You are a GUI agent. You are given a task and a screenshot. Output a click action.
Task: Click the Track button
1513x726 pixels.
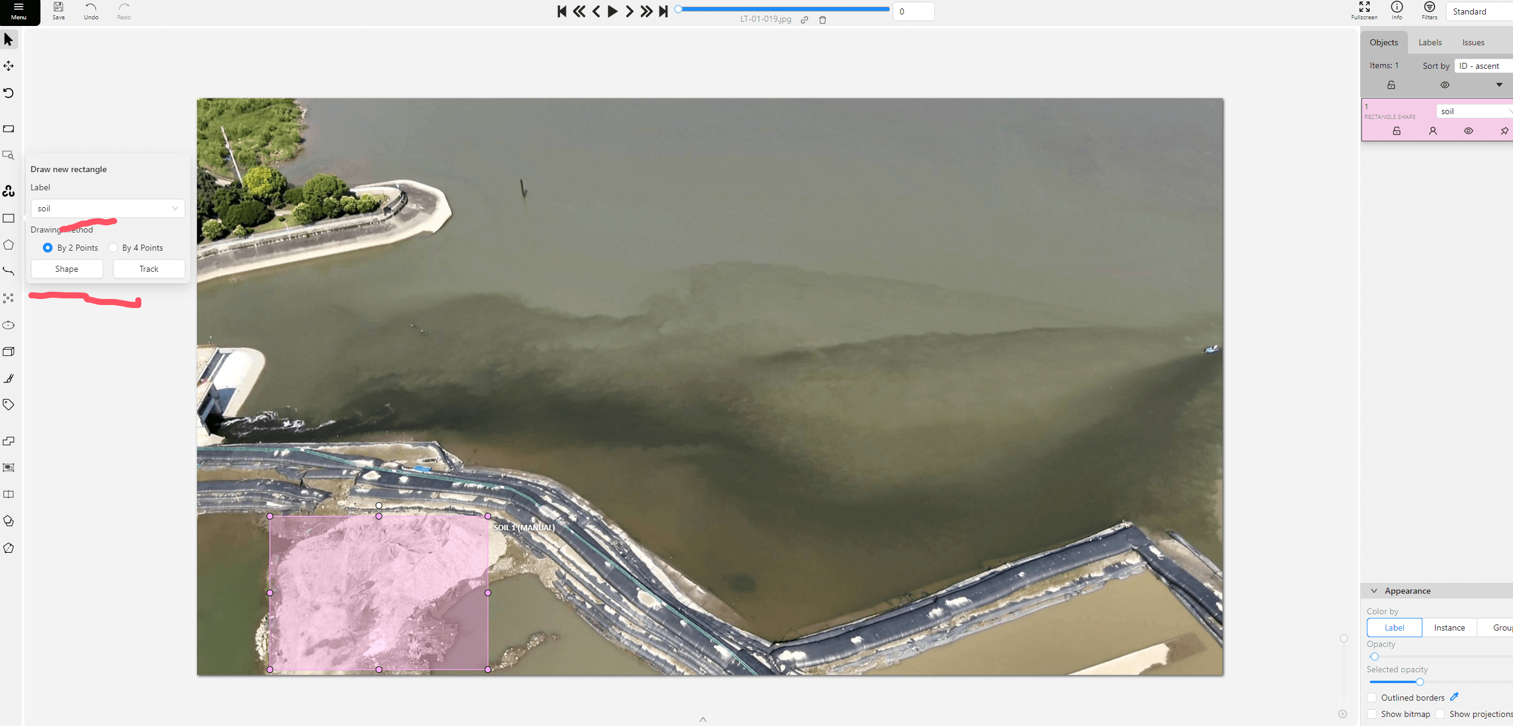coord(149,269)
